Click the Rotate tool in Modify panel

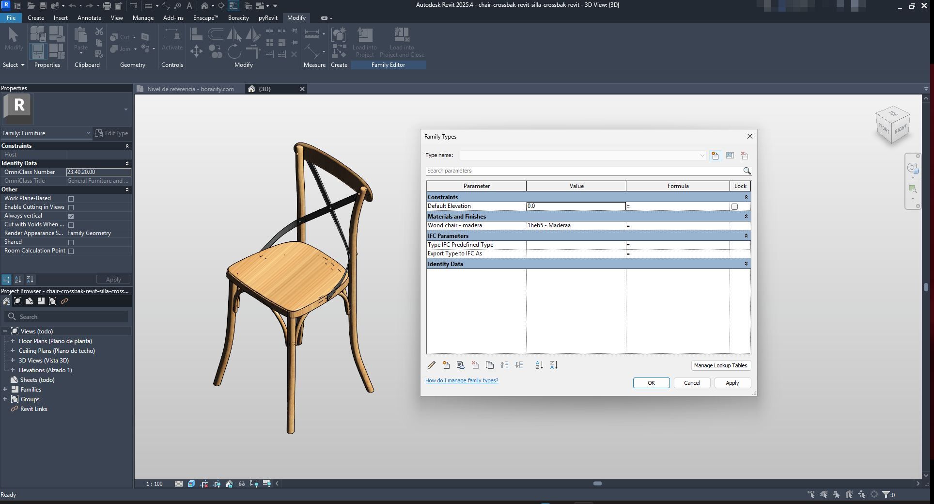point(234,51)
